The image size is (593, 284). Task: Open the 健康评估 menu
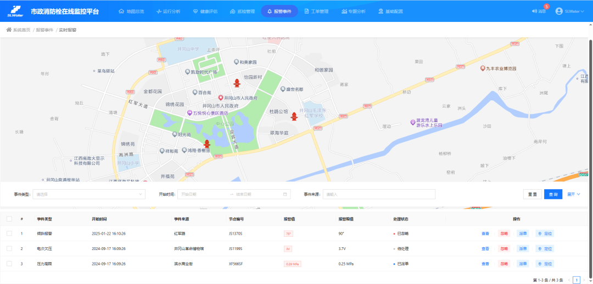[x=205, y=12]
